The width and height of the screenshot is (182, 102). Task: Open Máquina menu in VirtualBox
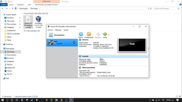[x=58, y=30]
